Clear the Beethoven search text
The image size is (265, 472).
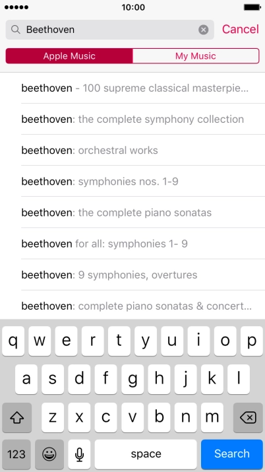pos(204,30)
